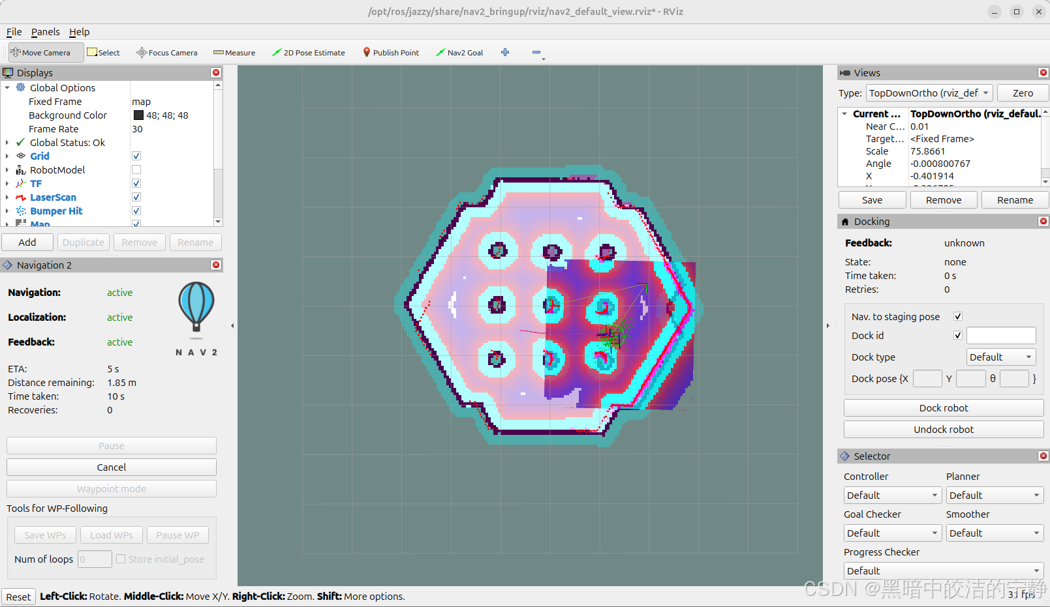
Task: Choose the Focus Camera tool
Action: point(167,53)
